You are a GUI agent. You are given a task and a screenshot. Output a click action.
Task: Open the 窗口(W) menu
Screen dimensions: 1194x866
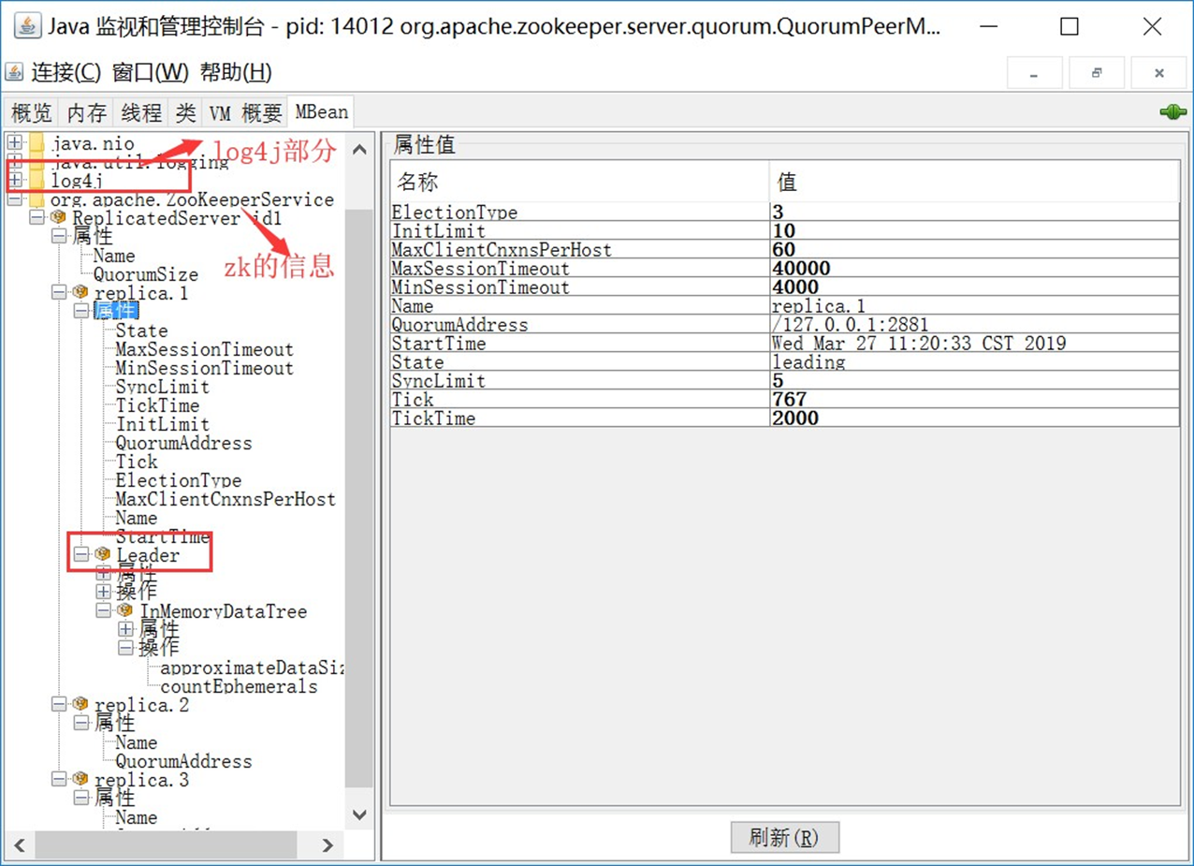[150, 72]
